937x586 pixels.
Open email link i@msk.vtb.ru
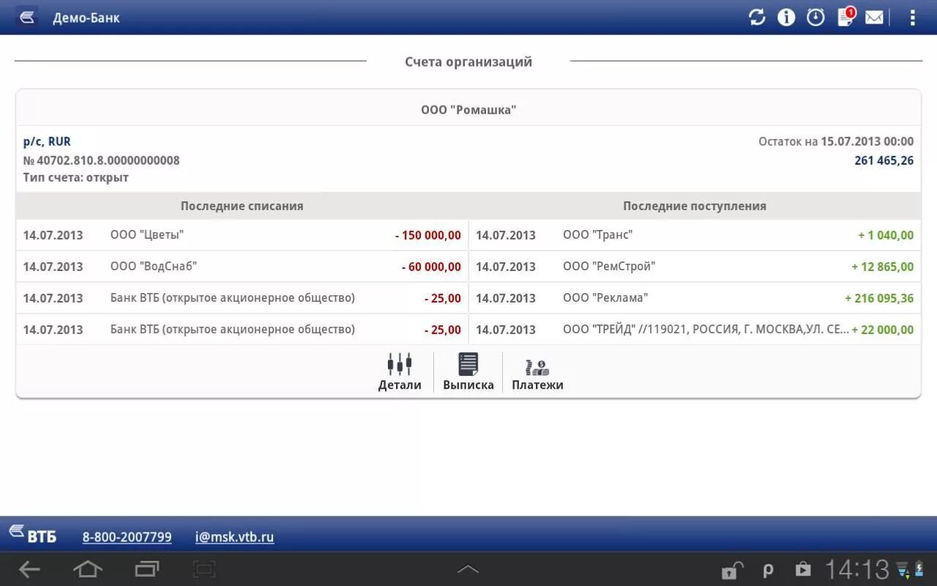pos(234,537)
